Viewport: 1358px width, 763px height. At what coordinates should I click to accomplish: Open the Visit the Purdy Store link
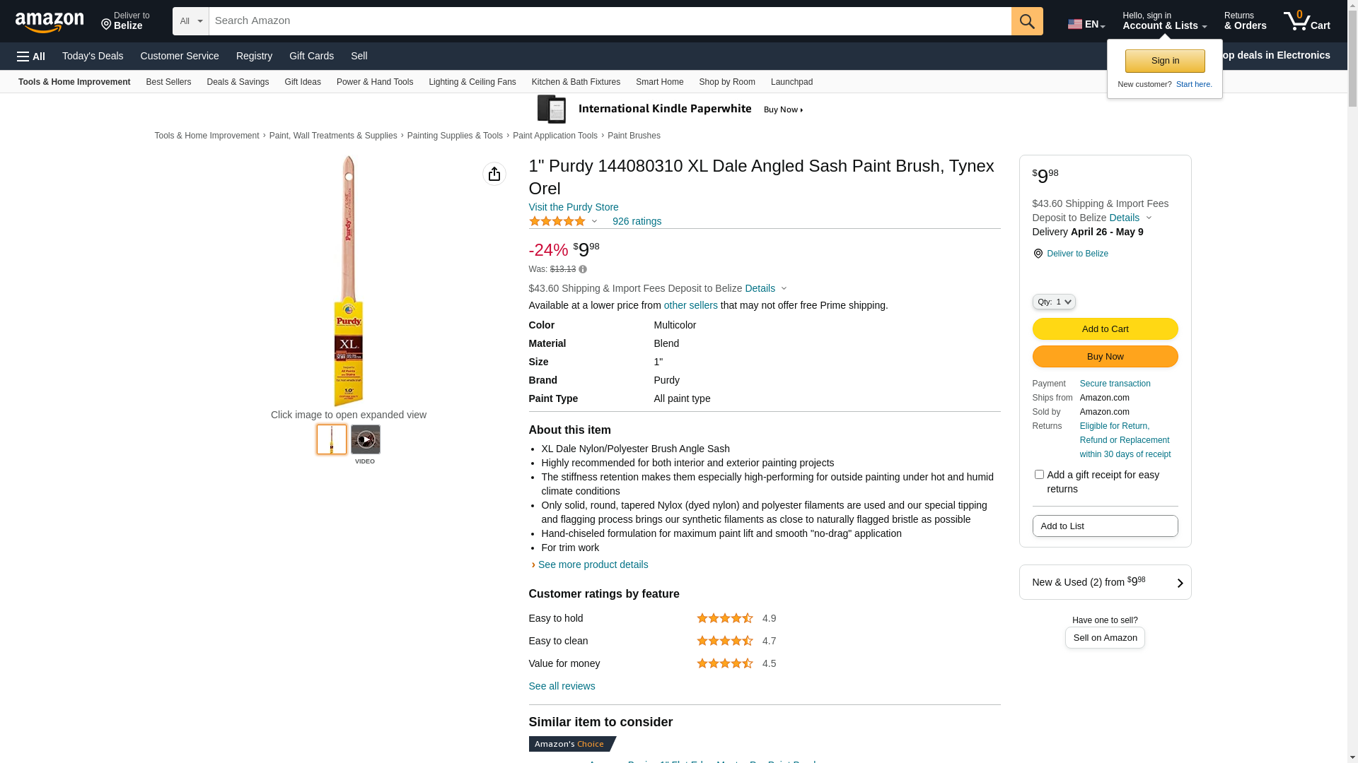(x=573, y=207)
